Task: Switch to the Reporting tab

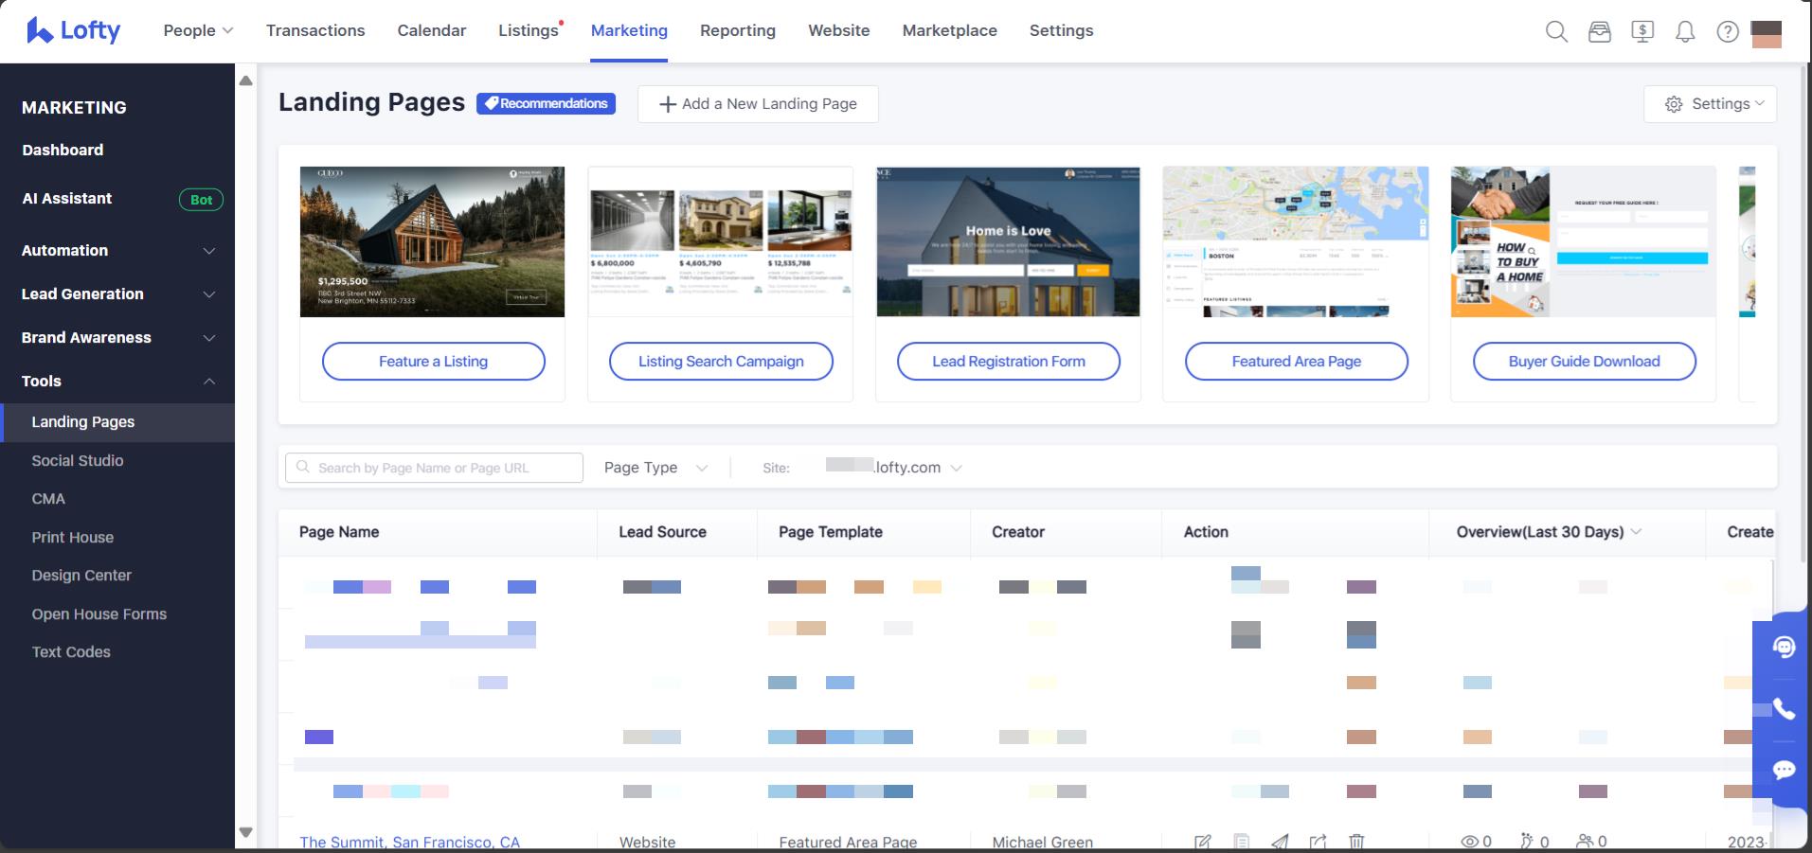Action: (x=737, y=31)
